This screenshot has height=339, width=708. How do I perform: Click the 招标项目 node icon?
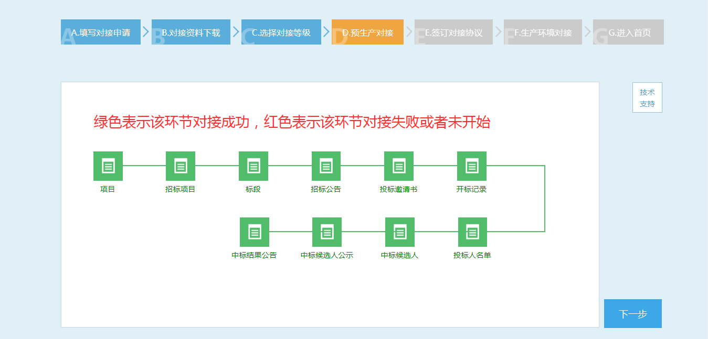pyautogui.click(x=180, y=166)
